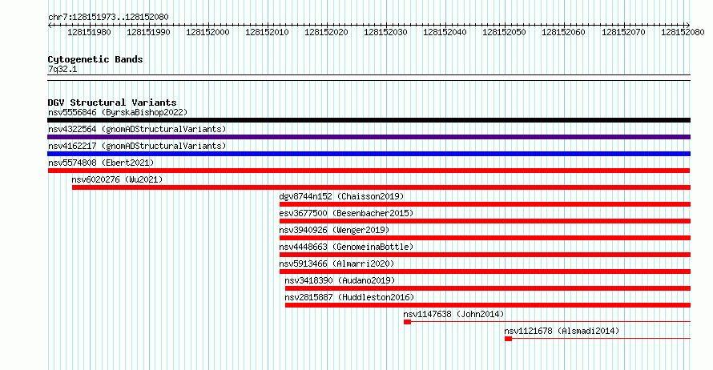Click ruler position 128152020
Viewport: 713px width, 370px height.
326,32
